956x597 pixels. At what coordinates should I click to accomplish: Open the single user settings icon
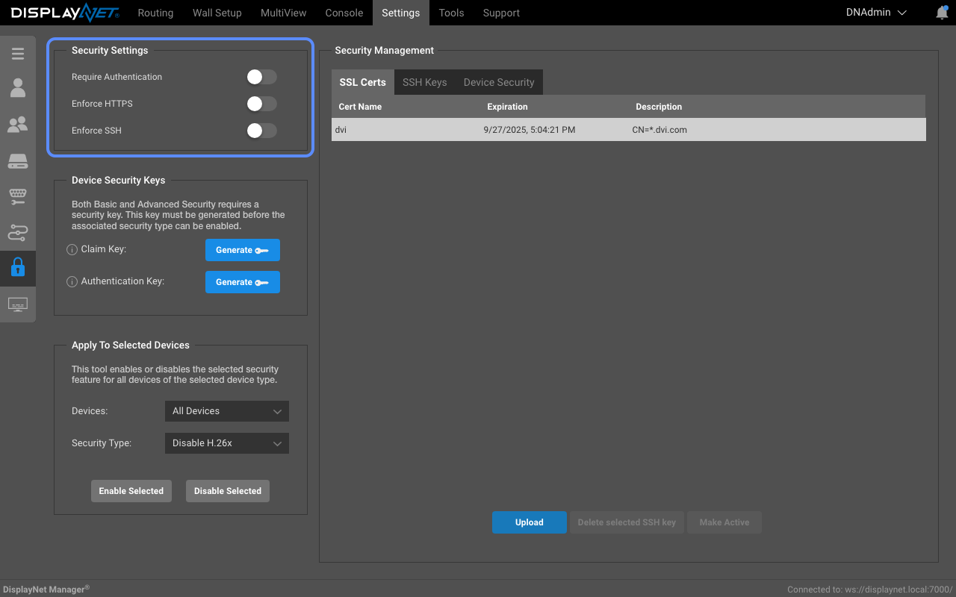point(18,88)
